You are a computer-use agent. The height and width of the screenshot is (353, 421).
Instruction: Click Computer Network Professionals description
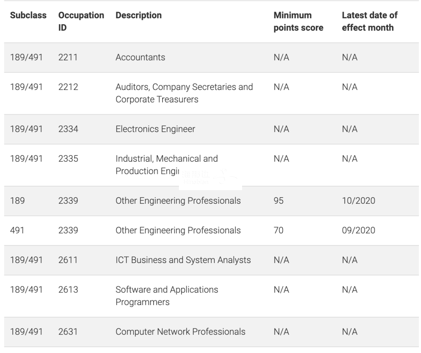tap(180, 332)
